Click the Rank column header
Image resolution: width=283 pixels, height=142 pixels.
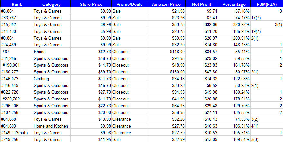pos(16,5)
